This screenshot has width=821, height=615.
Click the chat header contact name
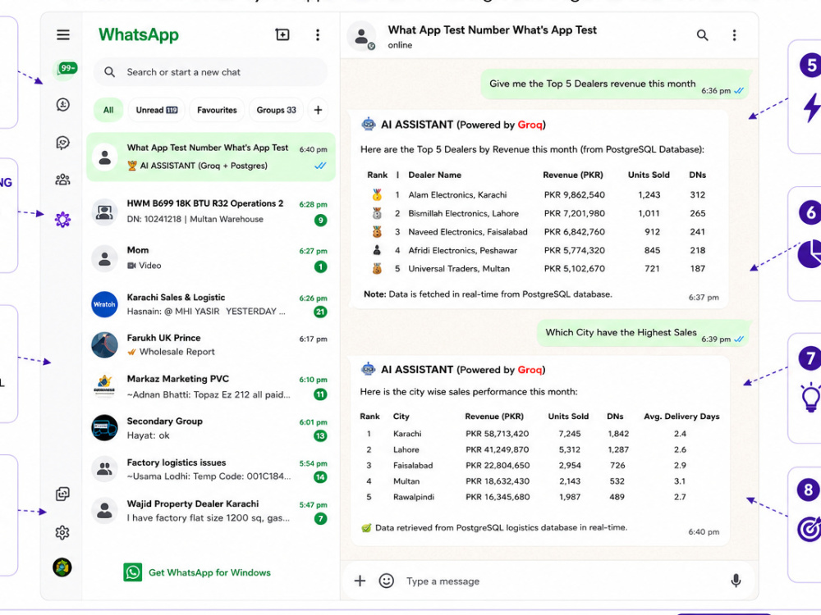(x=492, y=30)
